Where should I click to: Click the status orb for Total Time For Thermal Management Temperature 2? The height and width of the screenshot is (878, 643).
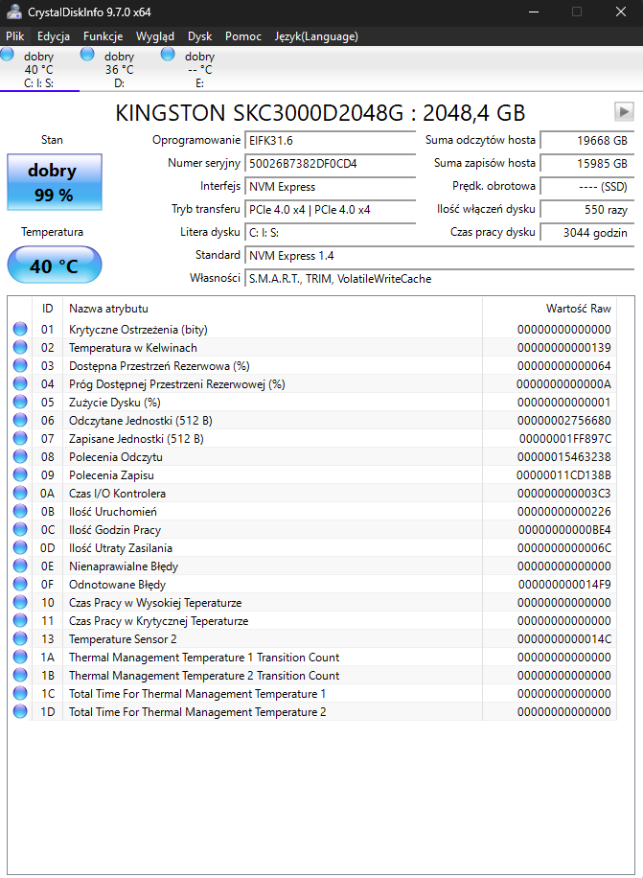20,711
